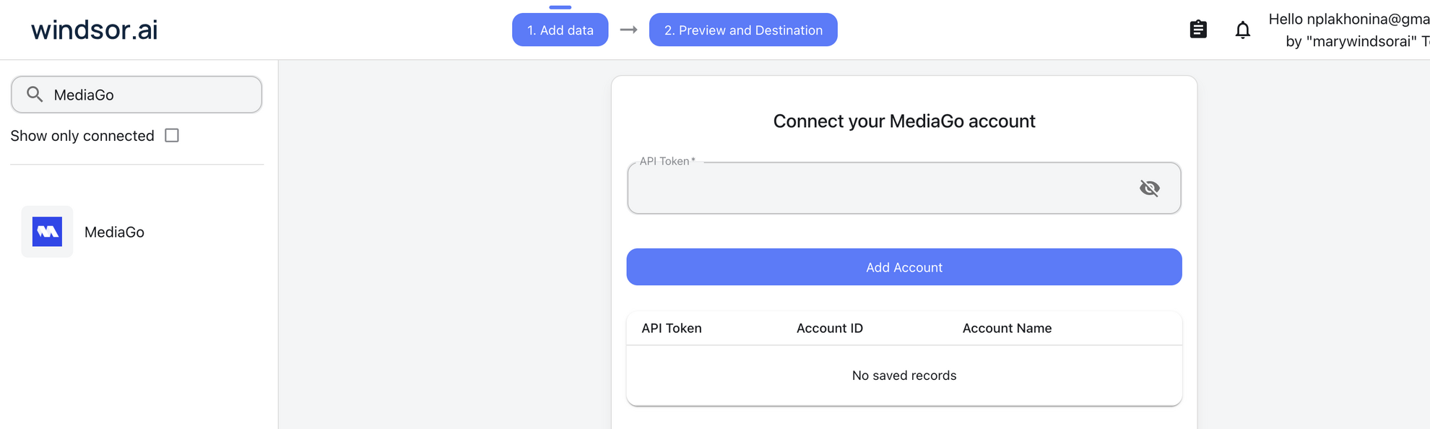Image resolution: width=1430 pixels, height=429 pixels.
Task: Click the Hello user account text
Action: 1349,30
